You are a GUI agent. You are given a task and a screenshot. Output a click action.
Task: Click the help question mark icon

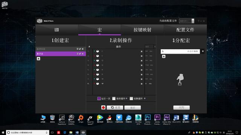(198, 21)
